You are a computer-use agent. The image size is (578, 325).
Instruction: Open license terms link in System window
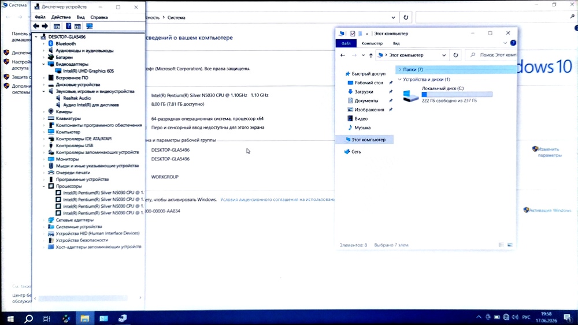(277, 200)
